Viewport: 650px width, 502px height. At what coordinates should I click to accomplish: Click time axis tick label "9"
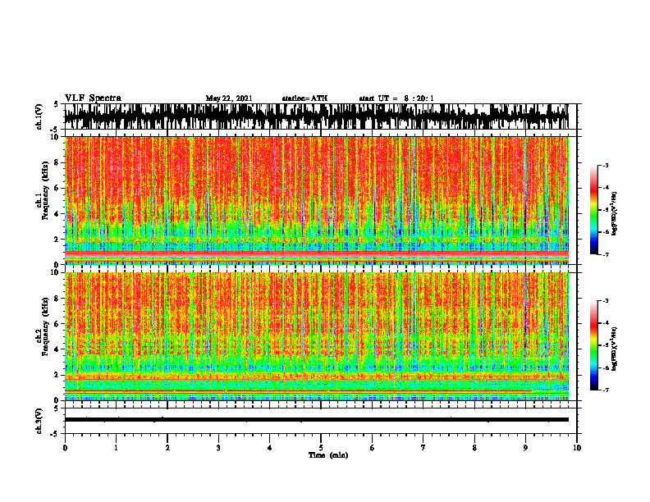coord(525,448)
